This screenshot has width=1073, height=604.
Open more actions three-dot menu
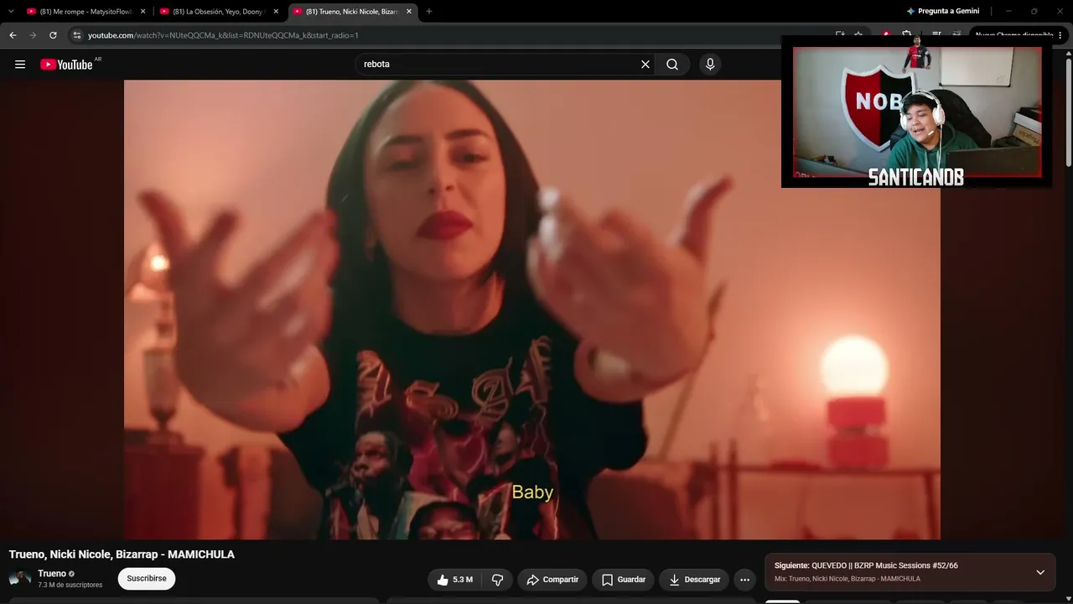pos(744,580)
